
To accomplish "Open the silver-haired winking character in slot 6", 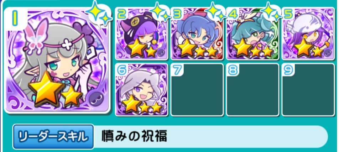I will 141,89.
